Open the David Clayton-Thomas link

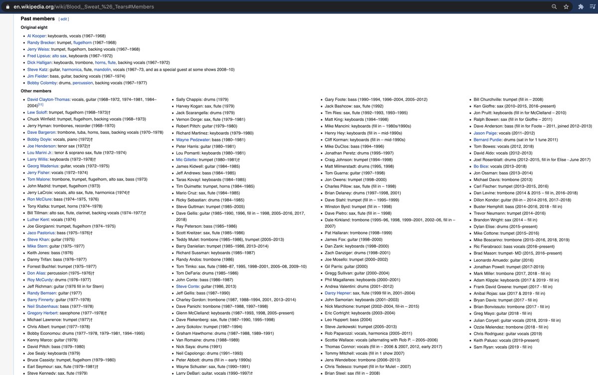pos(49,99)
